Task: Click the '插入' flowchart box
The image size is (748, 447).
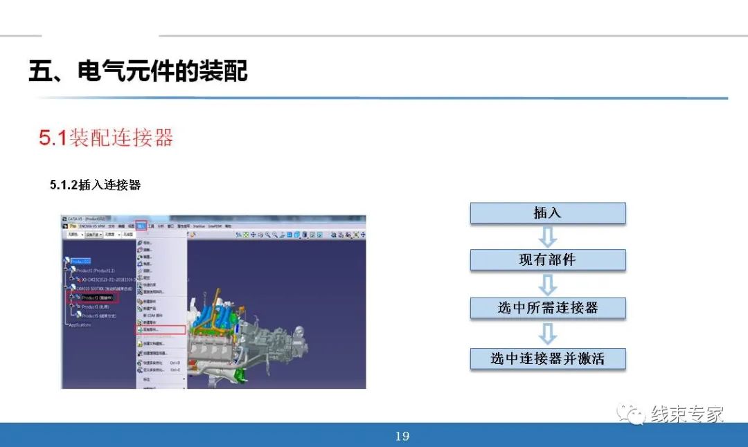Action: point(548,212)
